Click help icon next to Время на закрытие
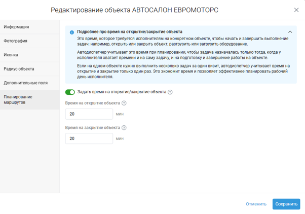 [x=124, y=128]
